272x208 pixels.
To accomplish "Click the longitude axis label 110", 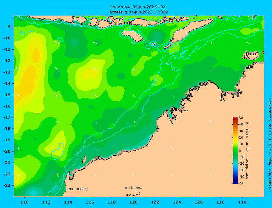I will tap(24, 202).
